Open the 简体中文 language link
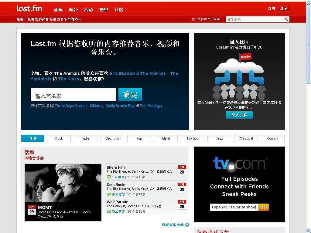This screenshot has width=311, height=233. click(204, 19)
